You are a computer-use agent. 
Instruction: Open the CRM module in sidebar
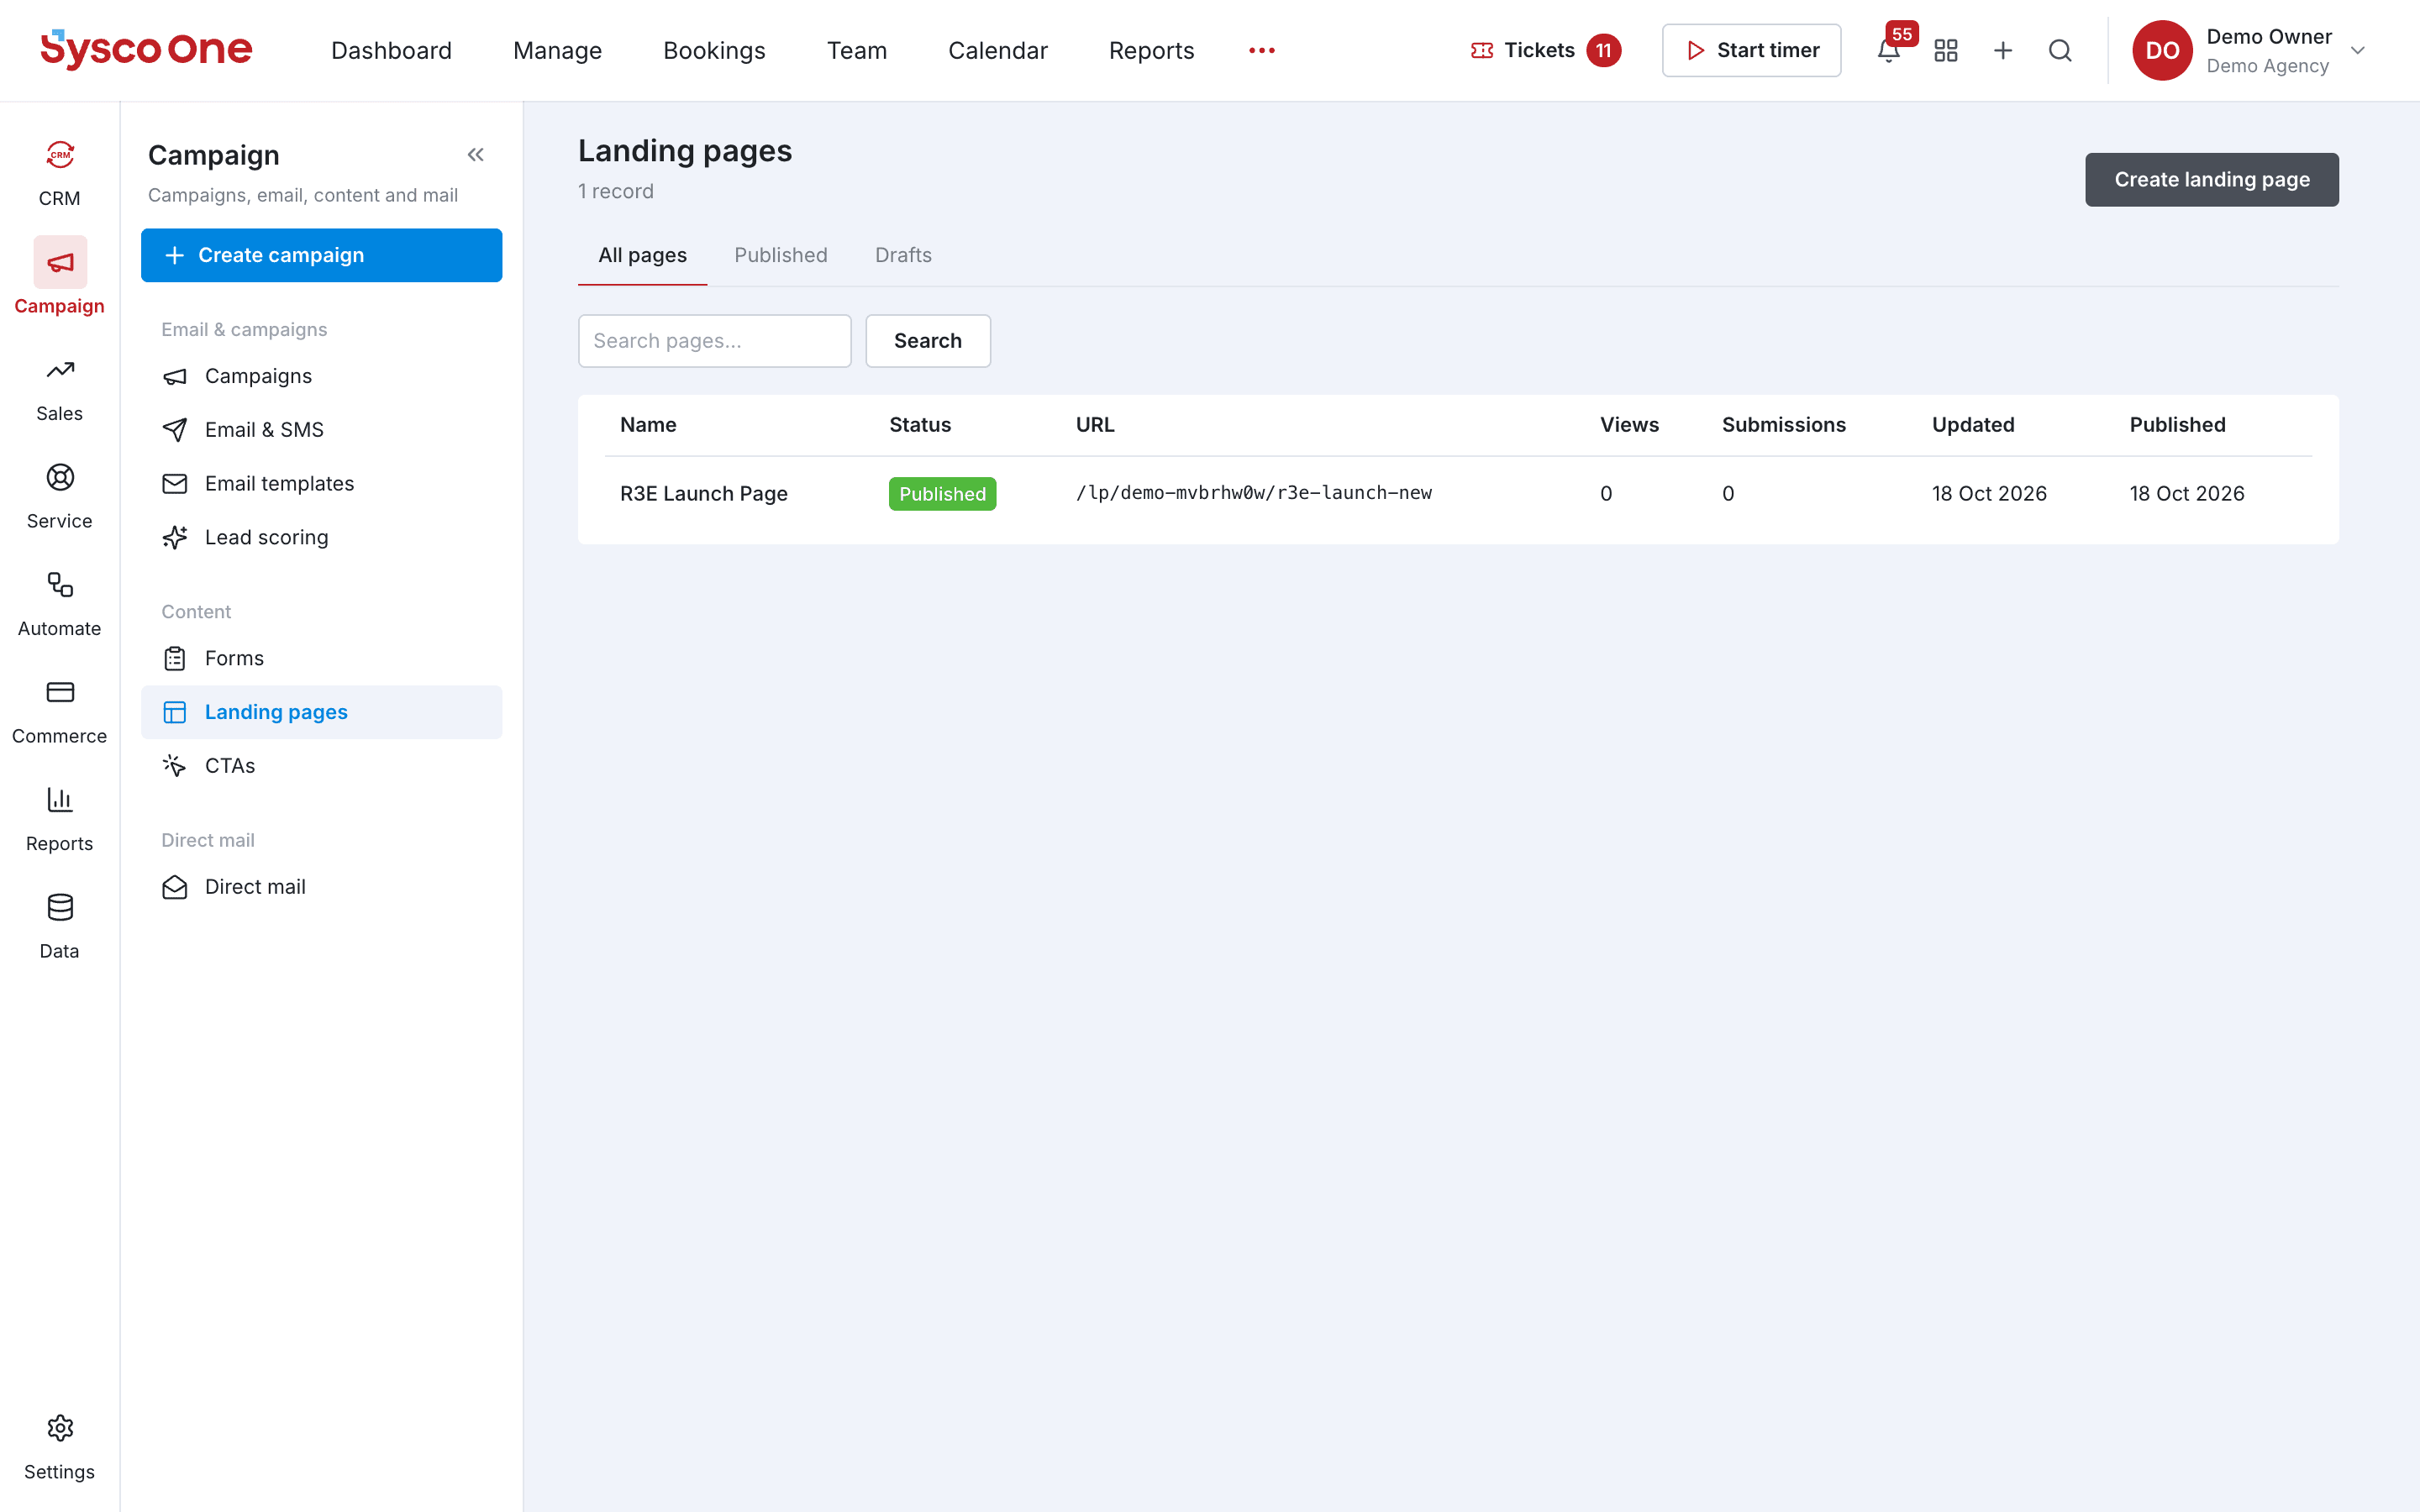(x=59, y=173)
